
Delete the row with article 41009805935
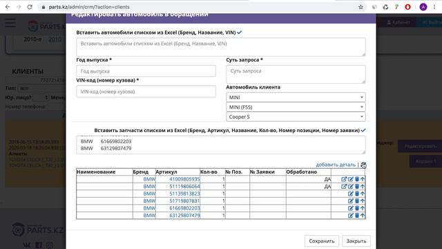pyautogui.click(x=357, y=179)
